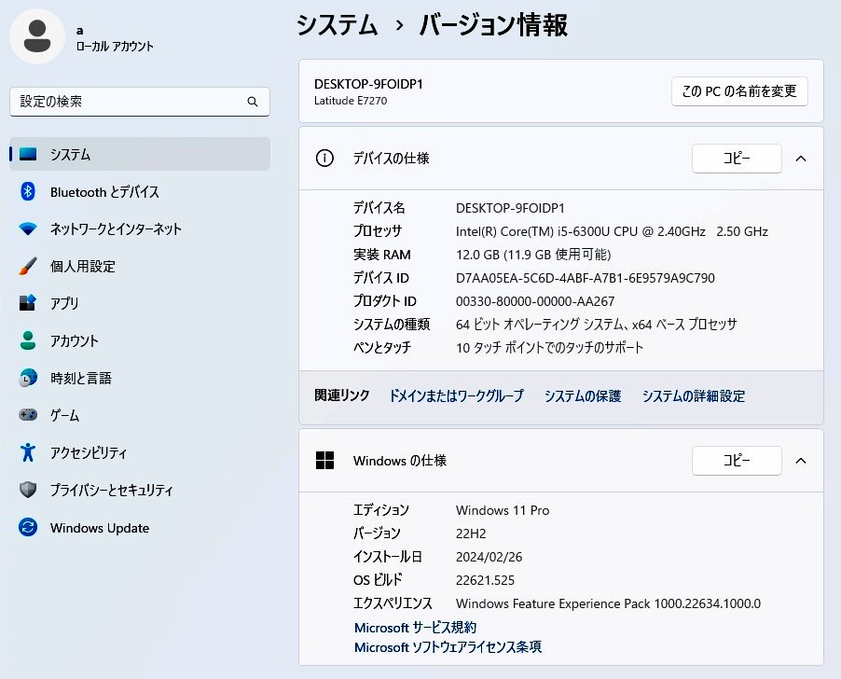The image size is (841, 679).
Task: Collapse the デバイスの仕様 section chevron
Action: 801,159
